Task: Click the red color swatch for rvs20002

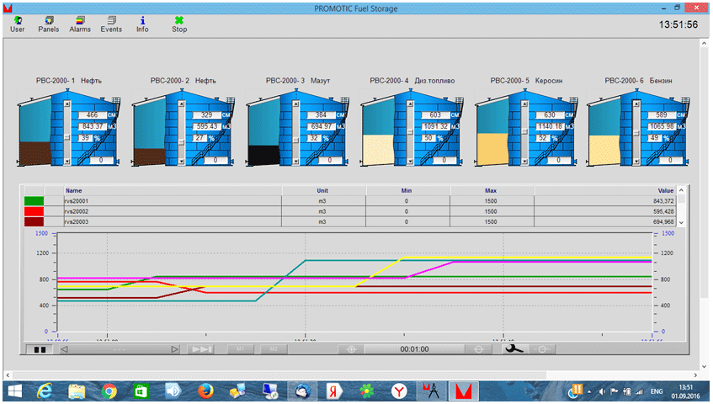Action: 34,211
